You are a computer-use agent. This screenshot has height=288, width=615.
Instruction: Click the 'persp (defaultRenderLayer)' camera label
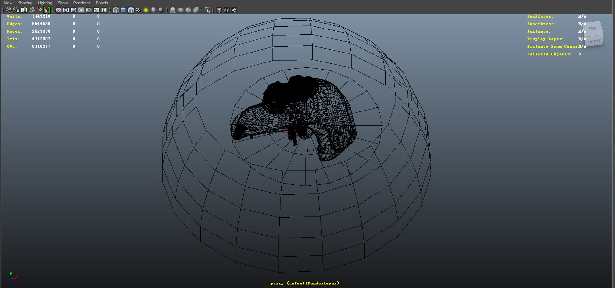tap(305, 283)
